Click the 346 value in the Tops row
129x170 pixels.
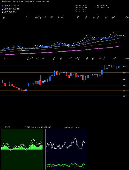tap(113, 17)
